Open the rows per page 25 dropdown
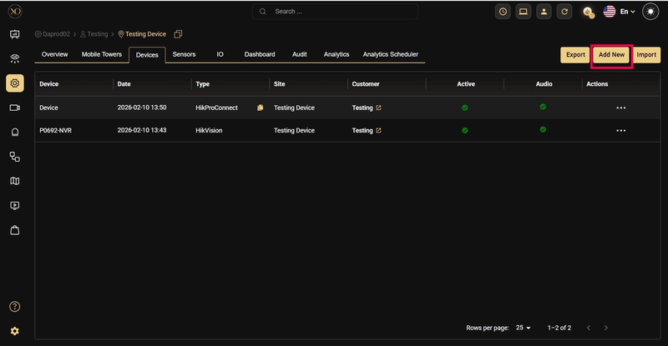This screenshot has width=668, height=346. point(524,328)
